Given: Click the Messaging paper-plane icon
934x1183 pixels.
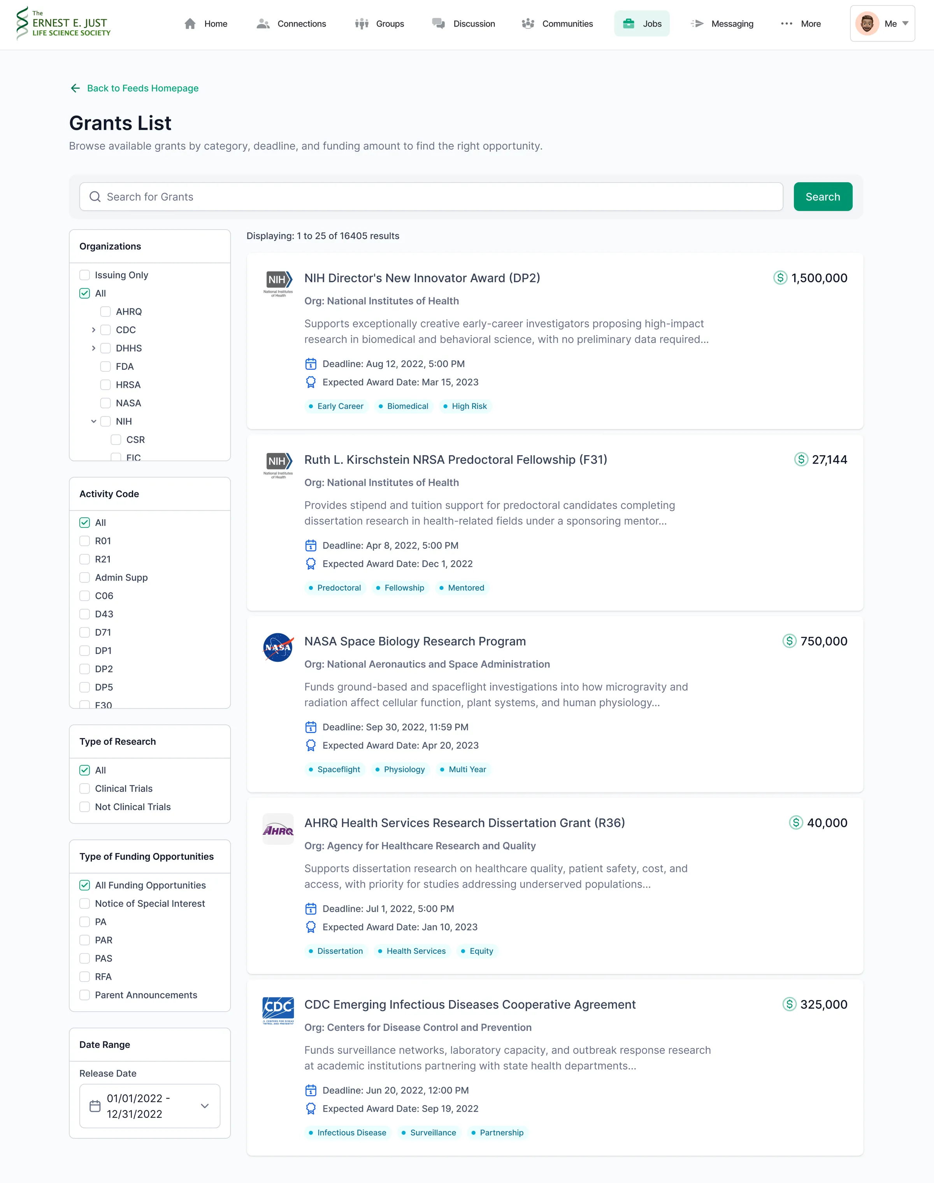Looking at the screenshot, I should click(x=697, y=23).
